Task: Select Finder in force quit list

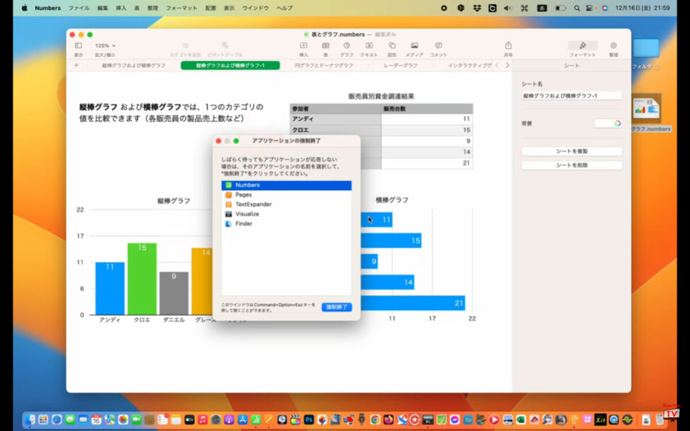Action: [x=286, y=224]
